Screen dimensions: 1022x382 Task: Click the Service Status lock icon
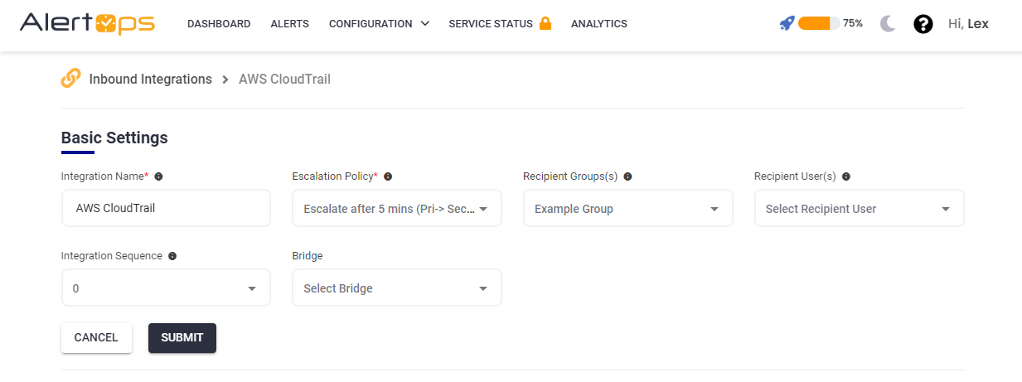point(545,23)
